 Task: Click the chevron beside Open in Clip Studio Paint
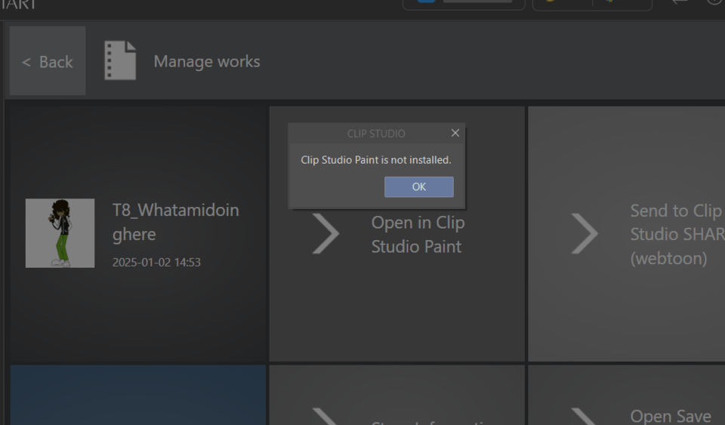tap(326, 234)
